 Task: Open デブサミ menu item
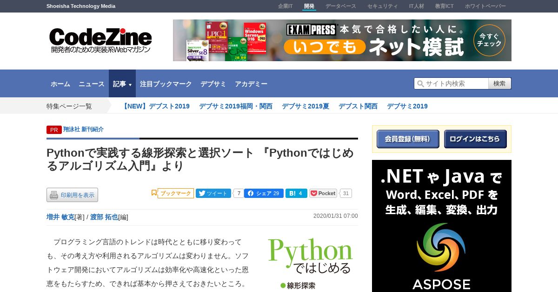[213, 84]
